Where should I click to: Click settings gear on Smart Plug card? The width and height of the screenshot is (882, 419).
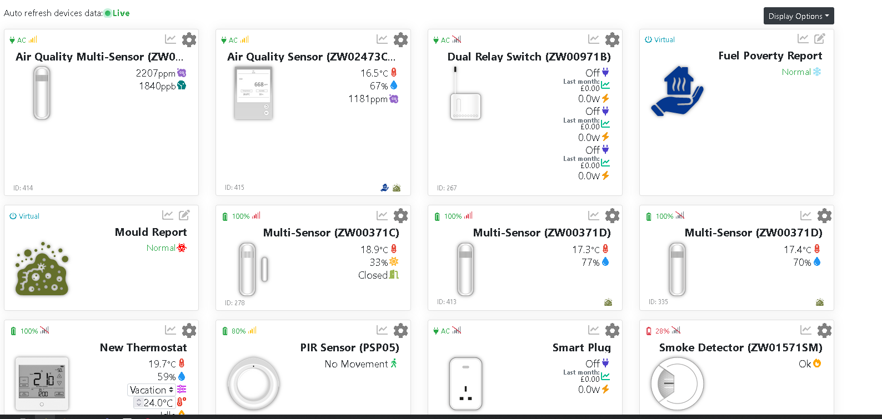pyautogui.click(x=612, y=331)
